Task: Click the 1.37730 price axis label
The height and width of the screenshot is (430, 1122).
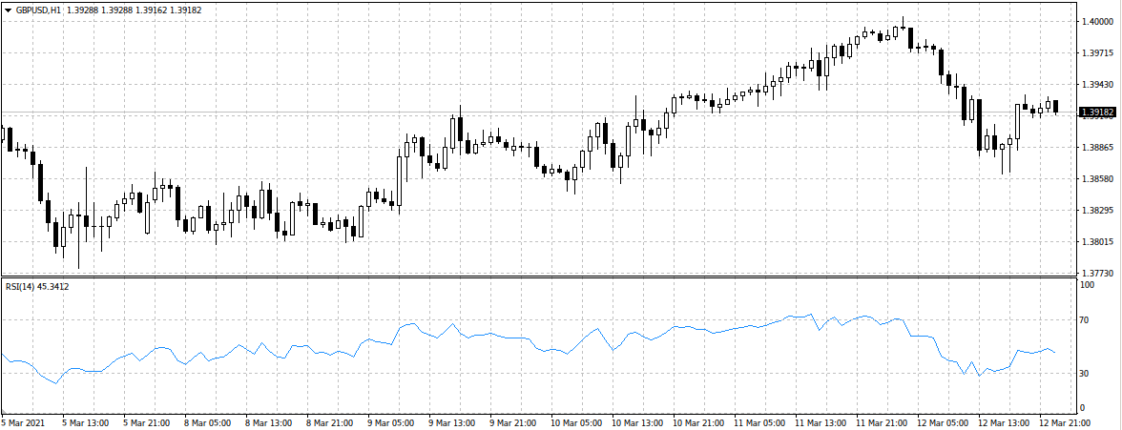Action: pyautogui.click(x=1095, y=272)
